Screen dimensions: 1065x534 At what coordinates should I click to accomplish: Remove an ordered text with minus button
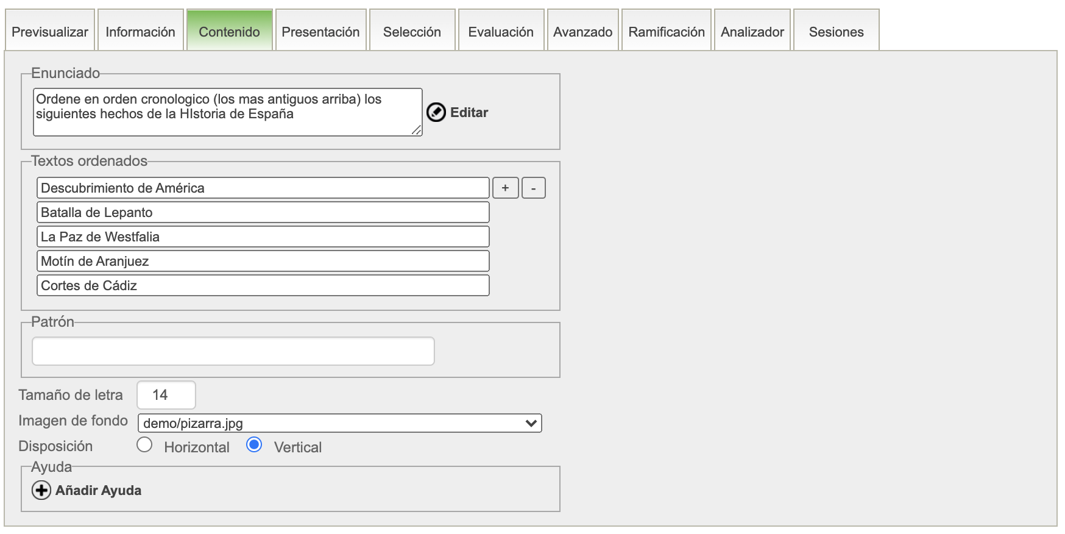click(533, 188)
